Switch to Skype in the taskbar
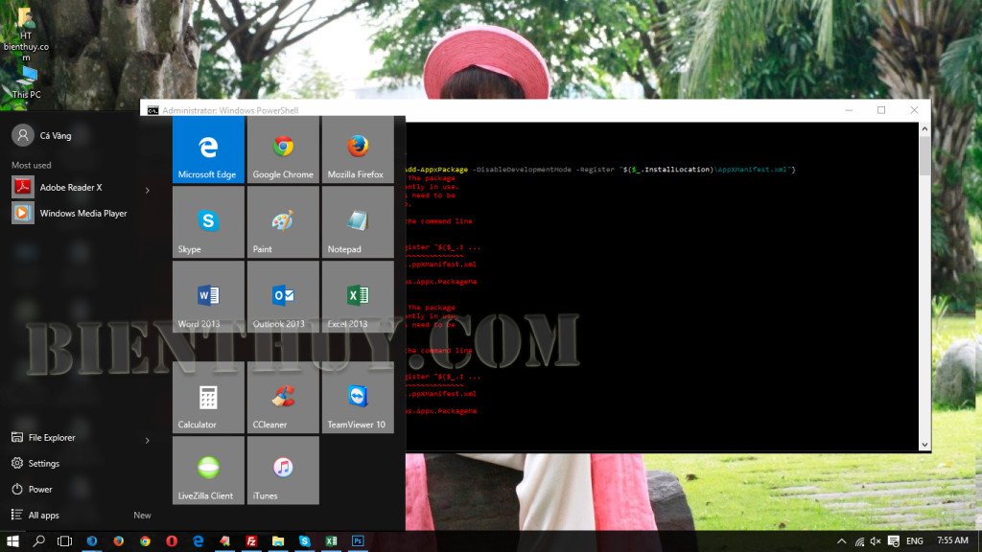This screenshot has height=552, width=982. pos(304,541)
